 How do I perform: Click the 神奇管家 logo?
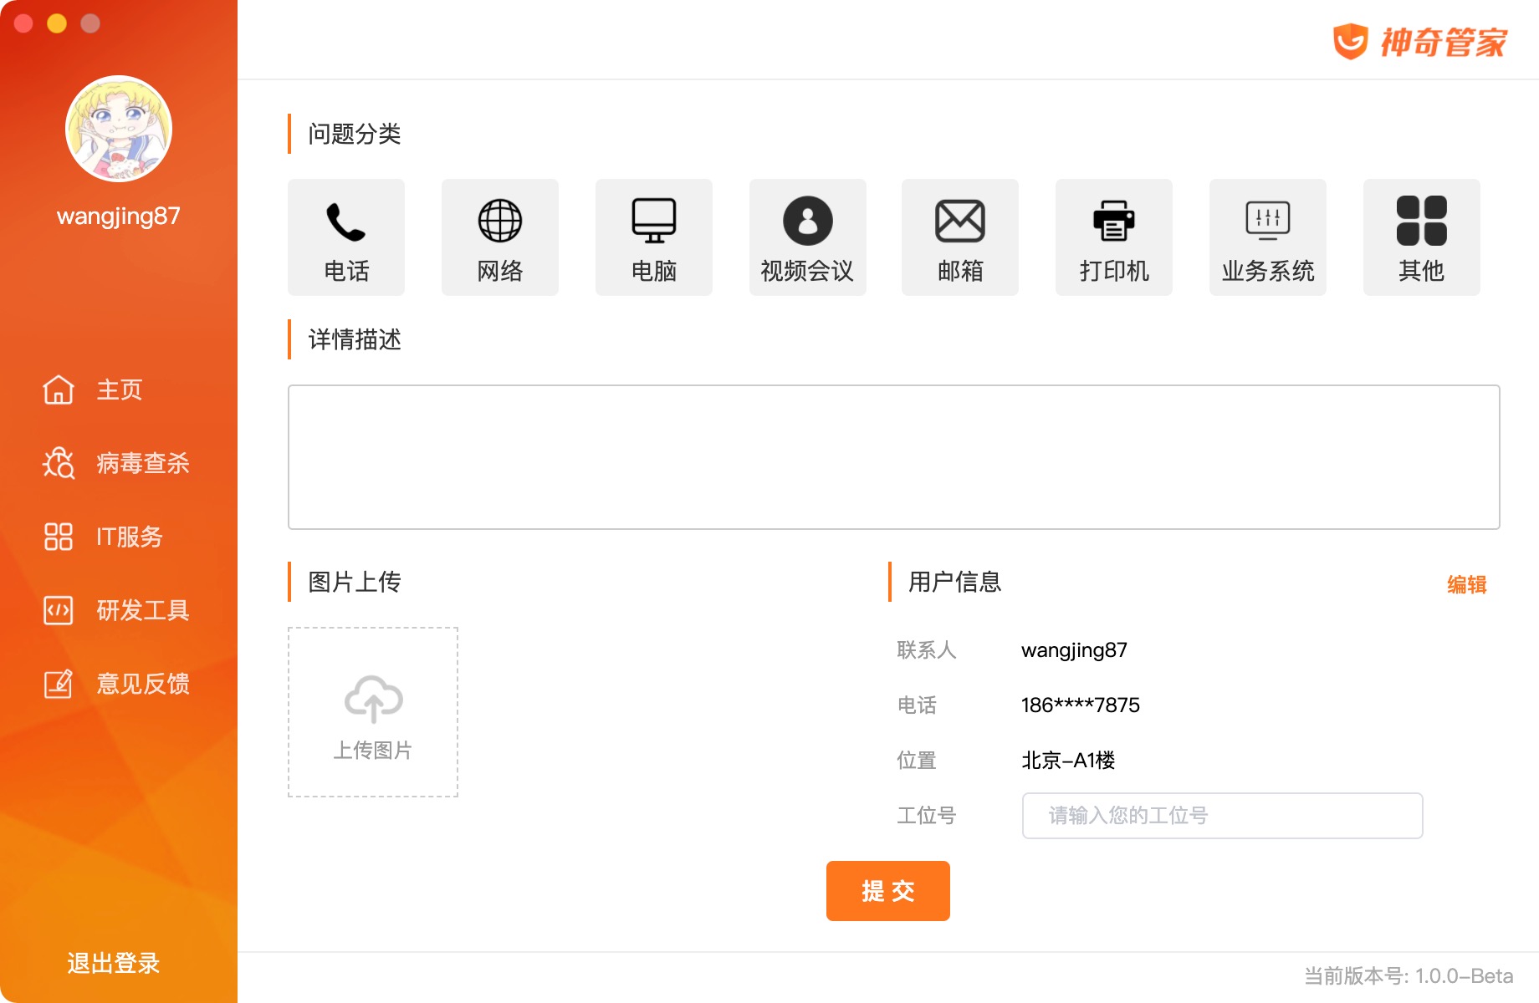1420,42
